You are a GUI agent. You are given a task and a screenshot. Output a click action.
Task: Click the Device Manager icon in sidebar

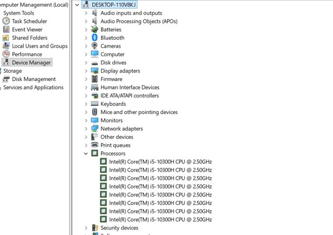6,62
